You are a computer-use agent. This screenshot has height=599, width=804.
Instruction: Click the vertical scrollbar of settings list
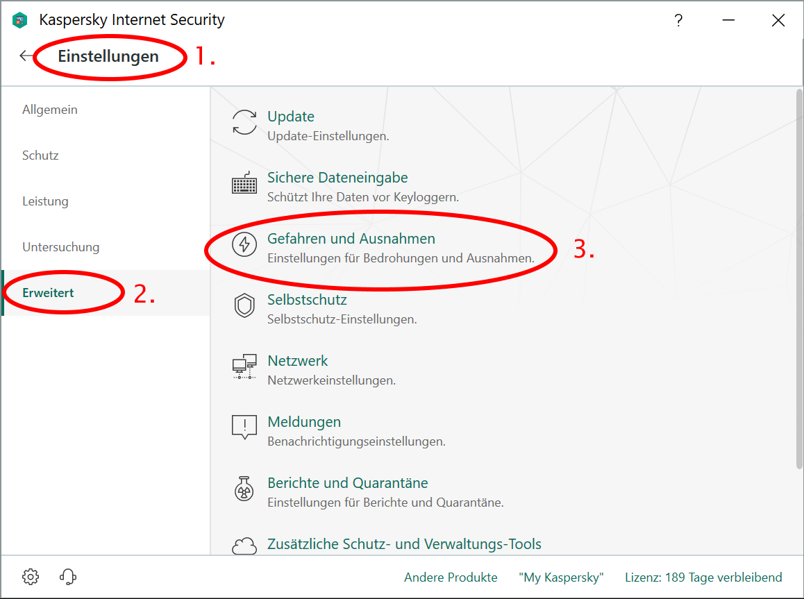pos(799,279)
